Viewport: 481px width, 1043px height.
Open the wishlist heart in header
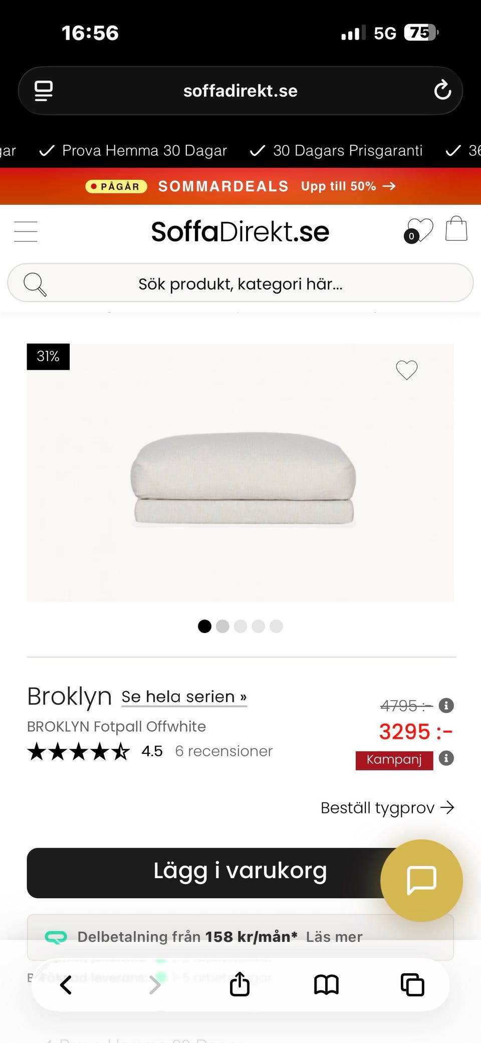pyautogui.click(x=418, y=231)
